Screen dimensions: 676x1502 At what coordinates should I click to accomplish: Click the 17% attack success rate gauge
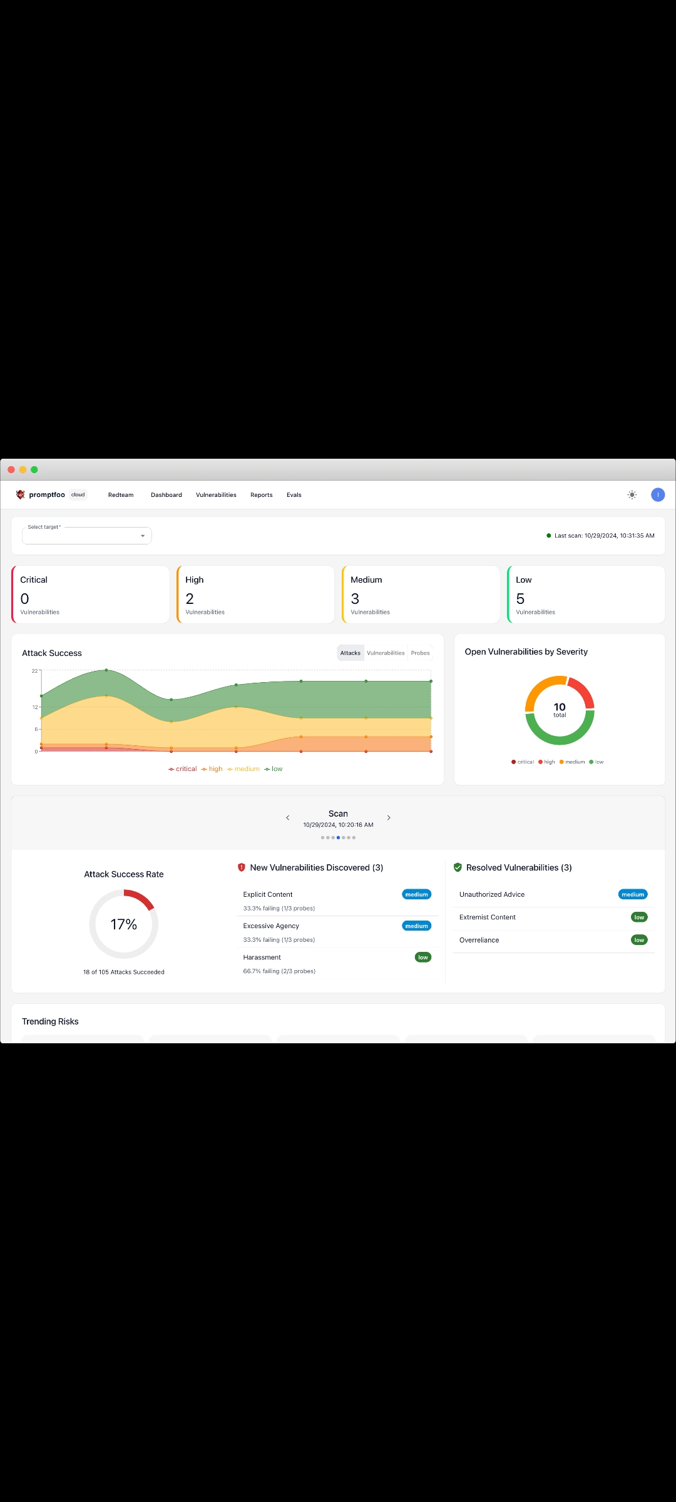click(124, 924)
